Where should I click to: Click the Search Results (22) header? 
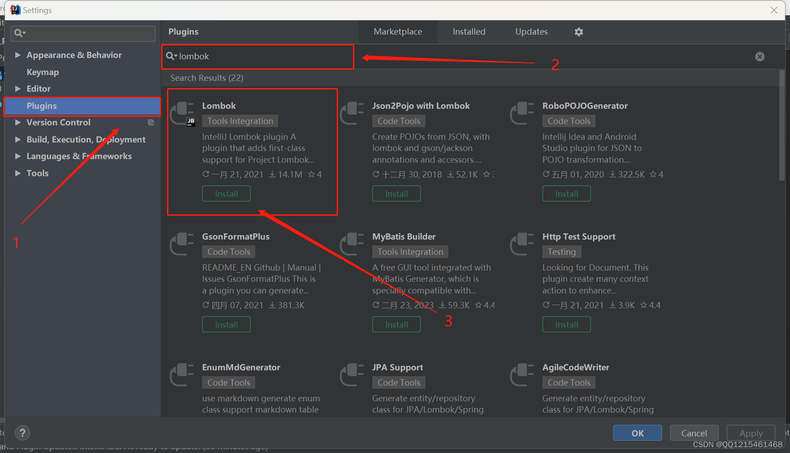[x=207, y=78]
